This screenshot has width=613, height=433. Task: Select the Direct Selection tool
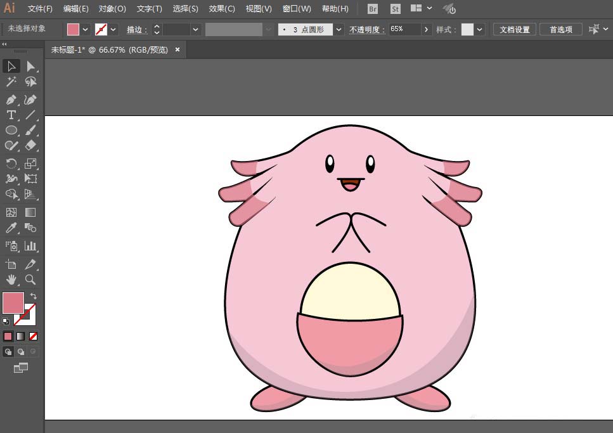(x=30, y=66)
